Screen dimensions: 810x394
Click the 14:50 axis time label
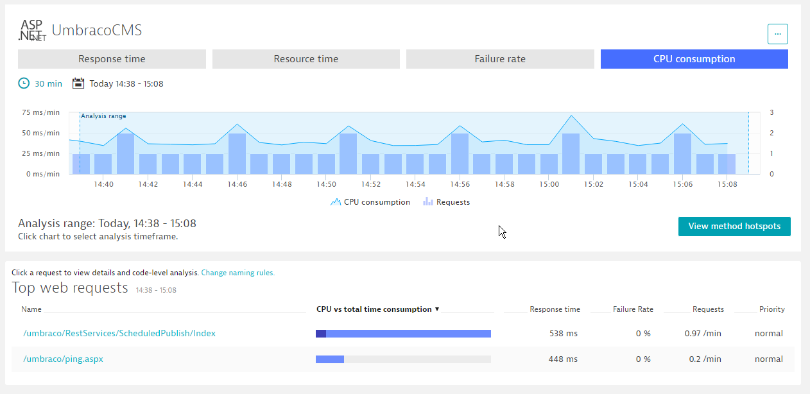coord(326,184)
